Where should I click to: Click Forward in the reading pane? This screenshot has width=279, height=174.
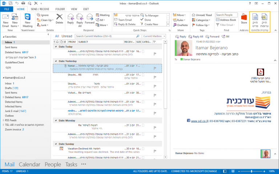click(x=213, y=37)
